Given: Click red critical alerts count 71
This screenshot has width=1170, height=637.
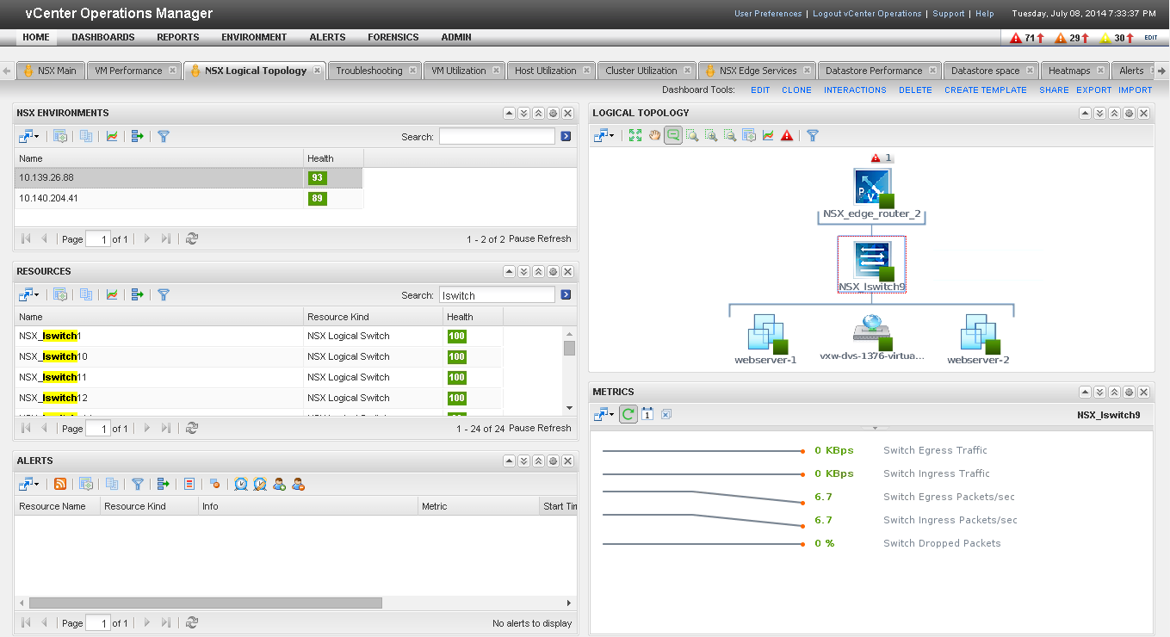Looking at the screenshot, I should [x=1029, y=38].
